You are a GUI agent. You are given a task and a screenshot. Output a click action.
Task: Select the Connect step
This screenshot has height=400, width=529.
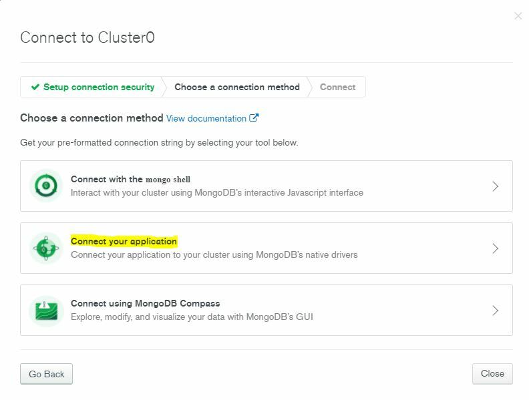pos(337,87)
